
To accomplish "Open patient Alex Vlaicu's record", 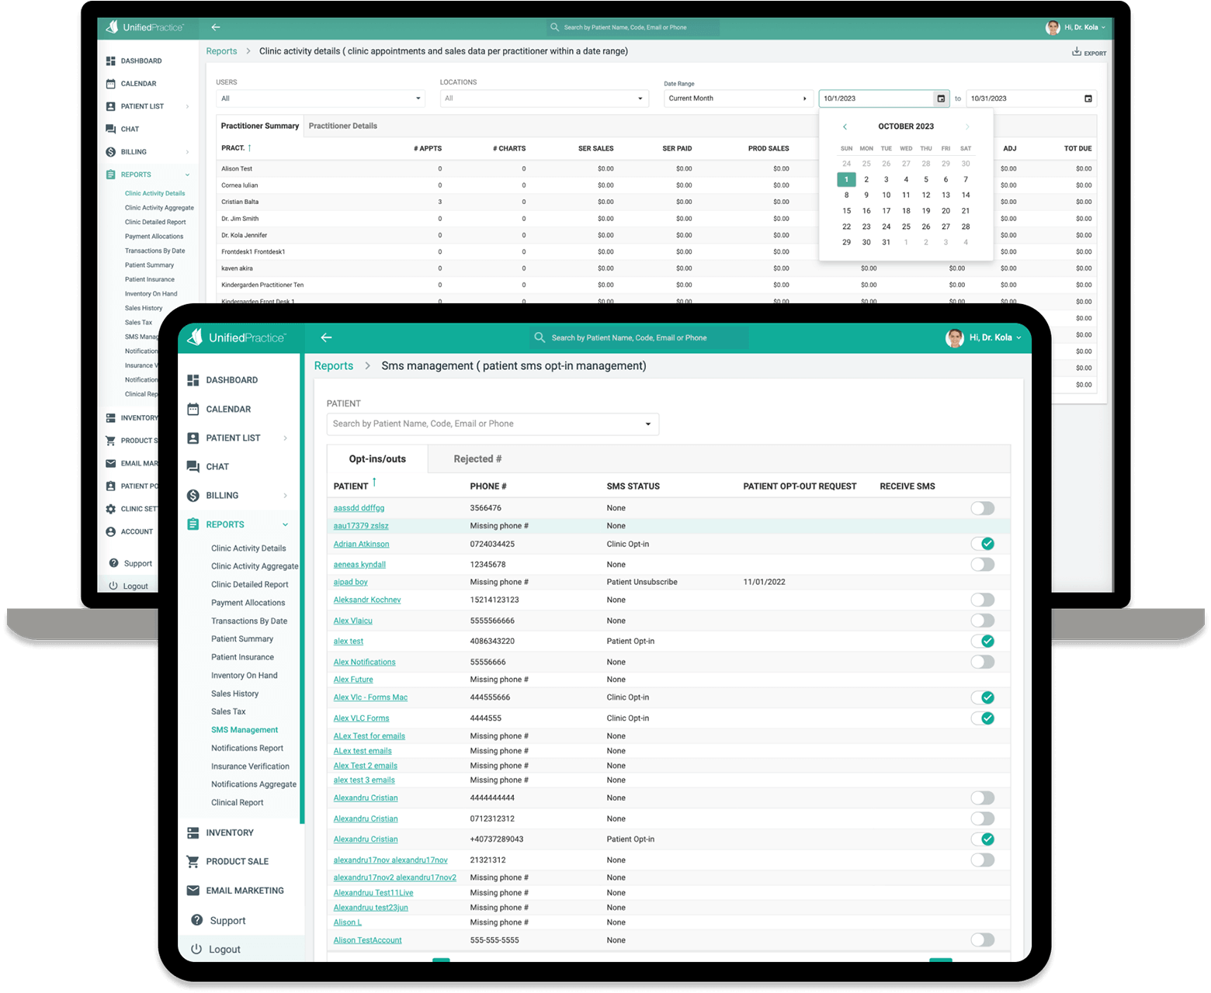I will pyautogui.click(x=352, y=620).
